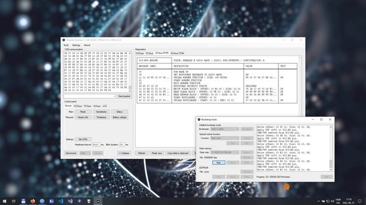Click the Disconnect button
Screen dimensions: 366x205
coord(71,153)
